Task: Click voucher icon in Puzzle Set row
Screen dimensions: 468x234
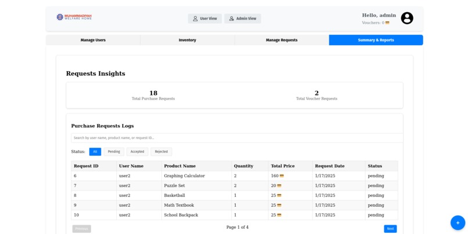Action: (x=279, y=186)
